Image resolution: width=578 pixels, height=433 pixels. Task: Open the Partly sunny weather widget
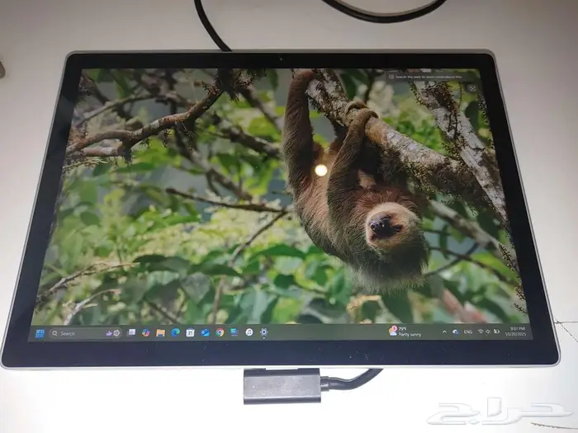(x=405, y=331)
